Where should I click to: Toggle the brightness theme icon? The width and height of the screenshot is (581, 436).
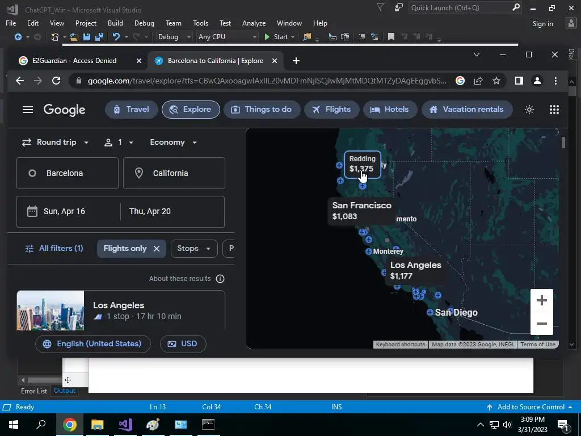pyautogui.click(x=529, y=110)
